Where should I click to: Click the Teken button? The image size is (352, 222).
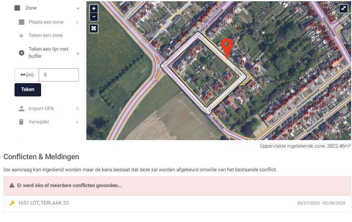coord(28,89)
